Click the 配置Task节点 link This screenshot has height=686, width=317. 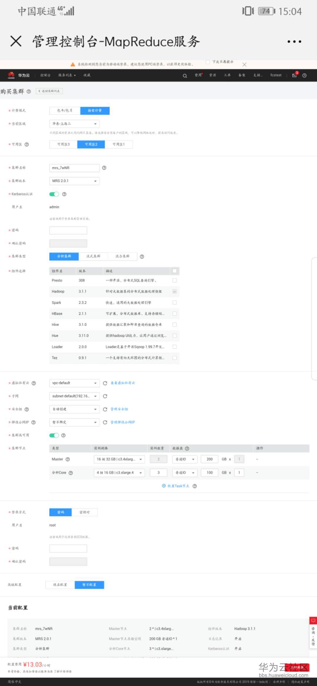(x=176, y=486)
